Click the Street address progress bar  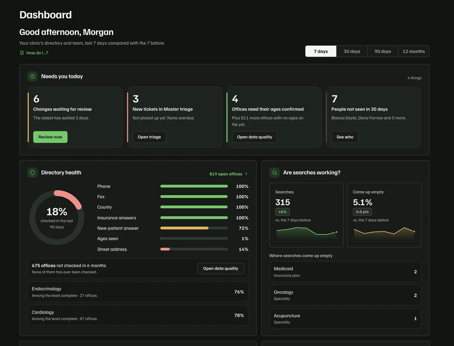[x=194, y=249]
